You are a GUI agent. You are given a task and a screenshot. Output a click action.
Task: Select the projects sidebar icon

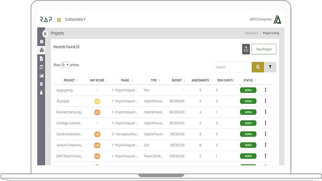coord(42,50)
